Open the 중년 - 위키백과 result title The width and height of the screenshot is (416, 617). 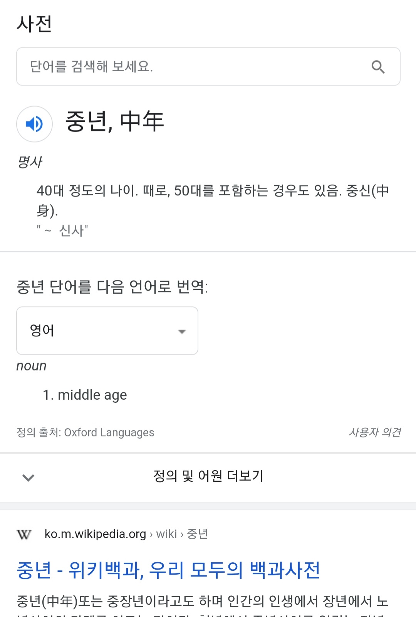(x=168, y=570)
